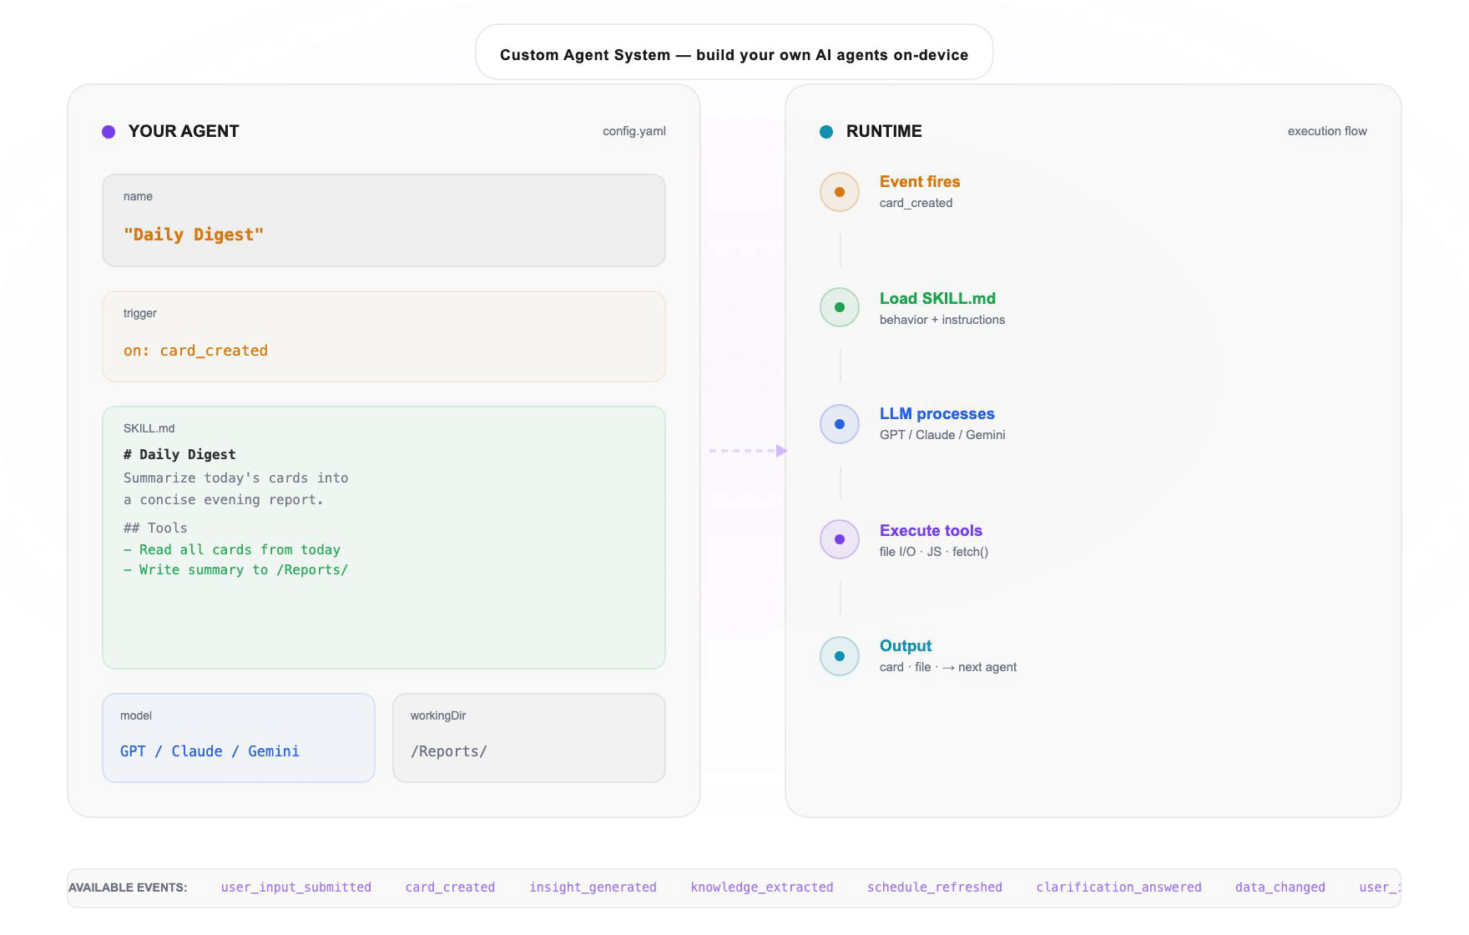Click the LLM processes step title
Image resolution: width=1469 pixels, height=935 pixels.
(x=937, y=413)
